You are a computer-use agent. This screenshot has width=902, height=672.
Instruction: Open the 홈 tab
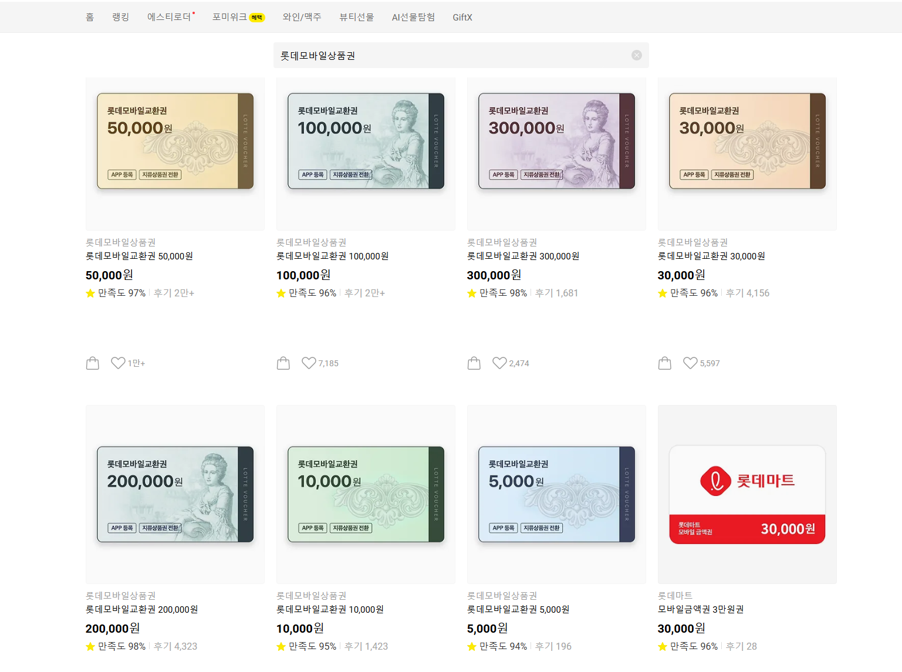(90, 17)
